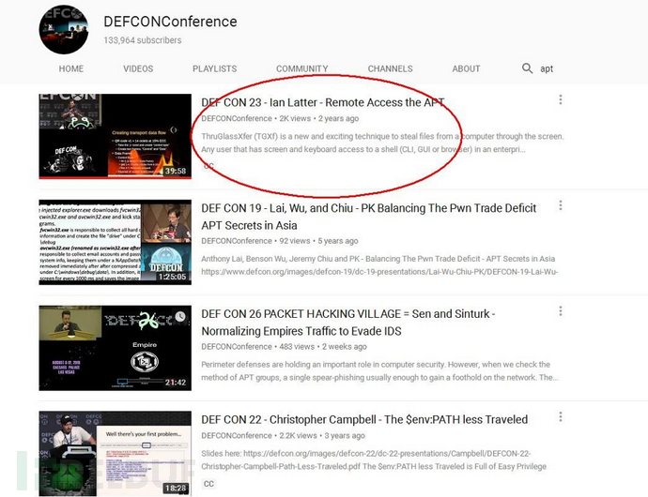This screenshot has width=648, height=497.
Task: Open DEF CON 19 Lai, Wu, and Chiu video title
Action: tap(369, 217)
